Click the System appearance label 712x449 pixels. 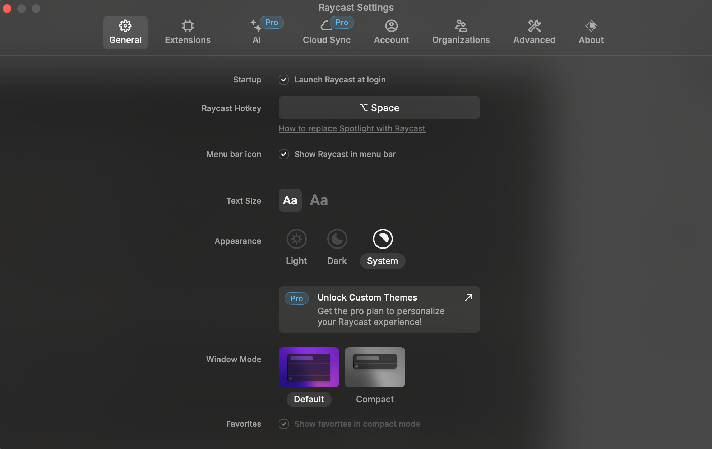click(383, 261)
